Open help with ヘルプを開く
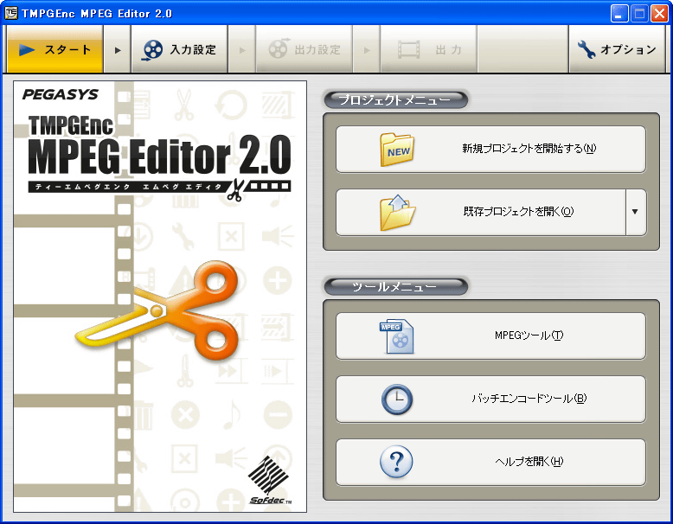Screen dimensions: 673x524 click(490, 462)
